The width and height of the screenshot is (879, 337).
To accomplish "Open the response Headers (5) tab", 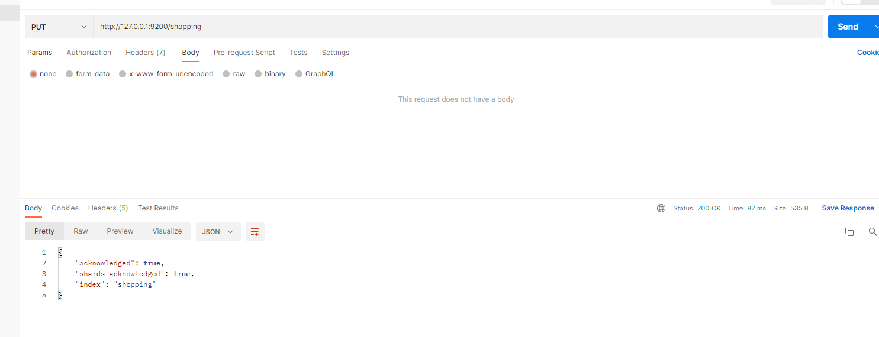I will (x=108, y=208).
